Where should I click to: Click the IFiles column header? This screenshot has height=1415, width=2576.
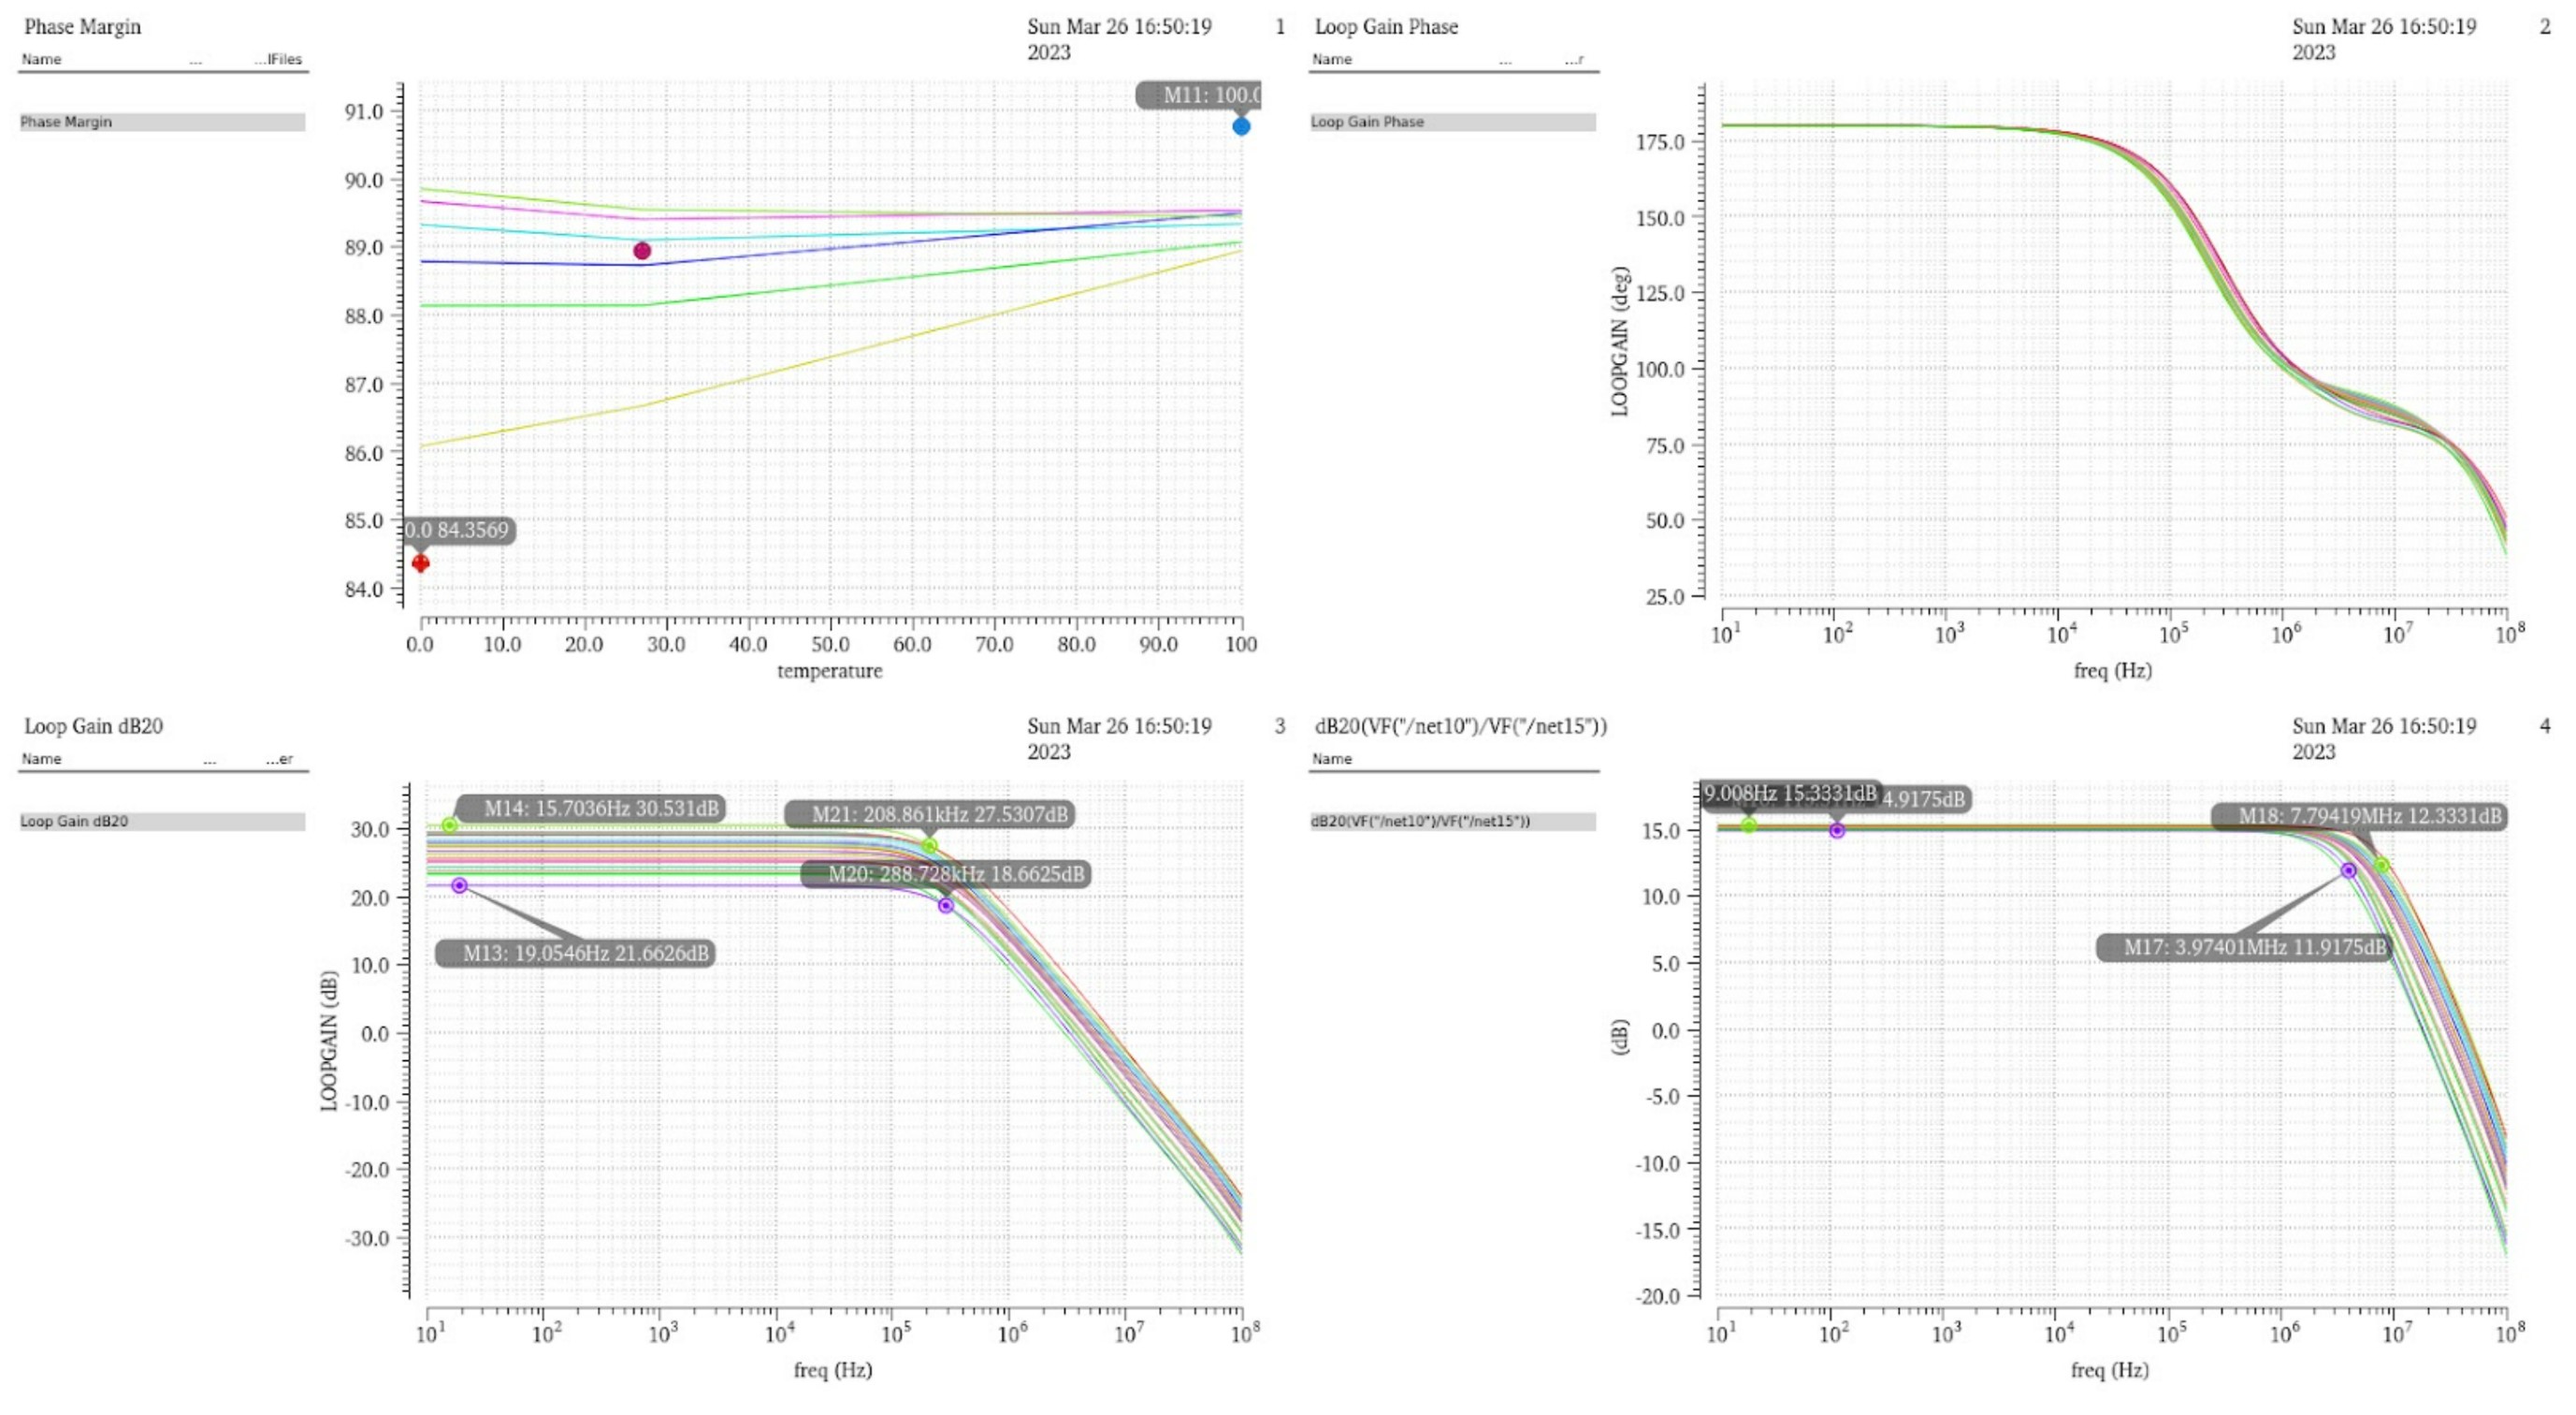(278, 59)
